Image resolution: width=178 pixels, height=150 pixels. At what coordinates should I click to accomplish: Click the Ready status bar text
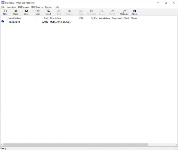3,148
